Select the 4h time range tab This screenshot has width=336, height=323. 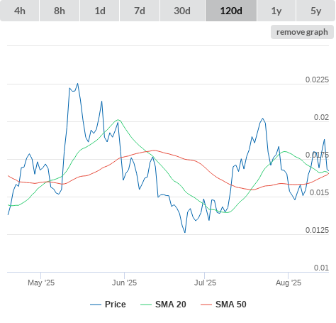pyautogui.click(x=20, y=11)
